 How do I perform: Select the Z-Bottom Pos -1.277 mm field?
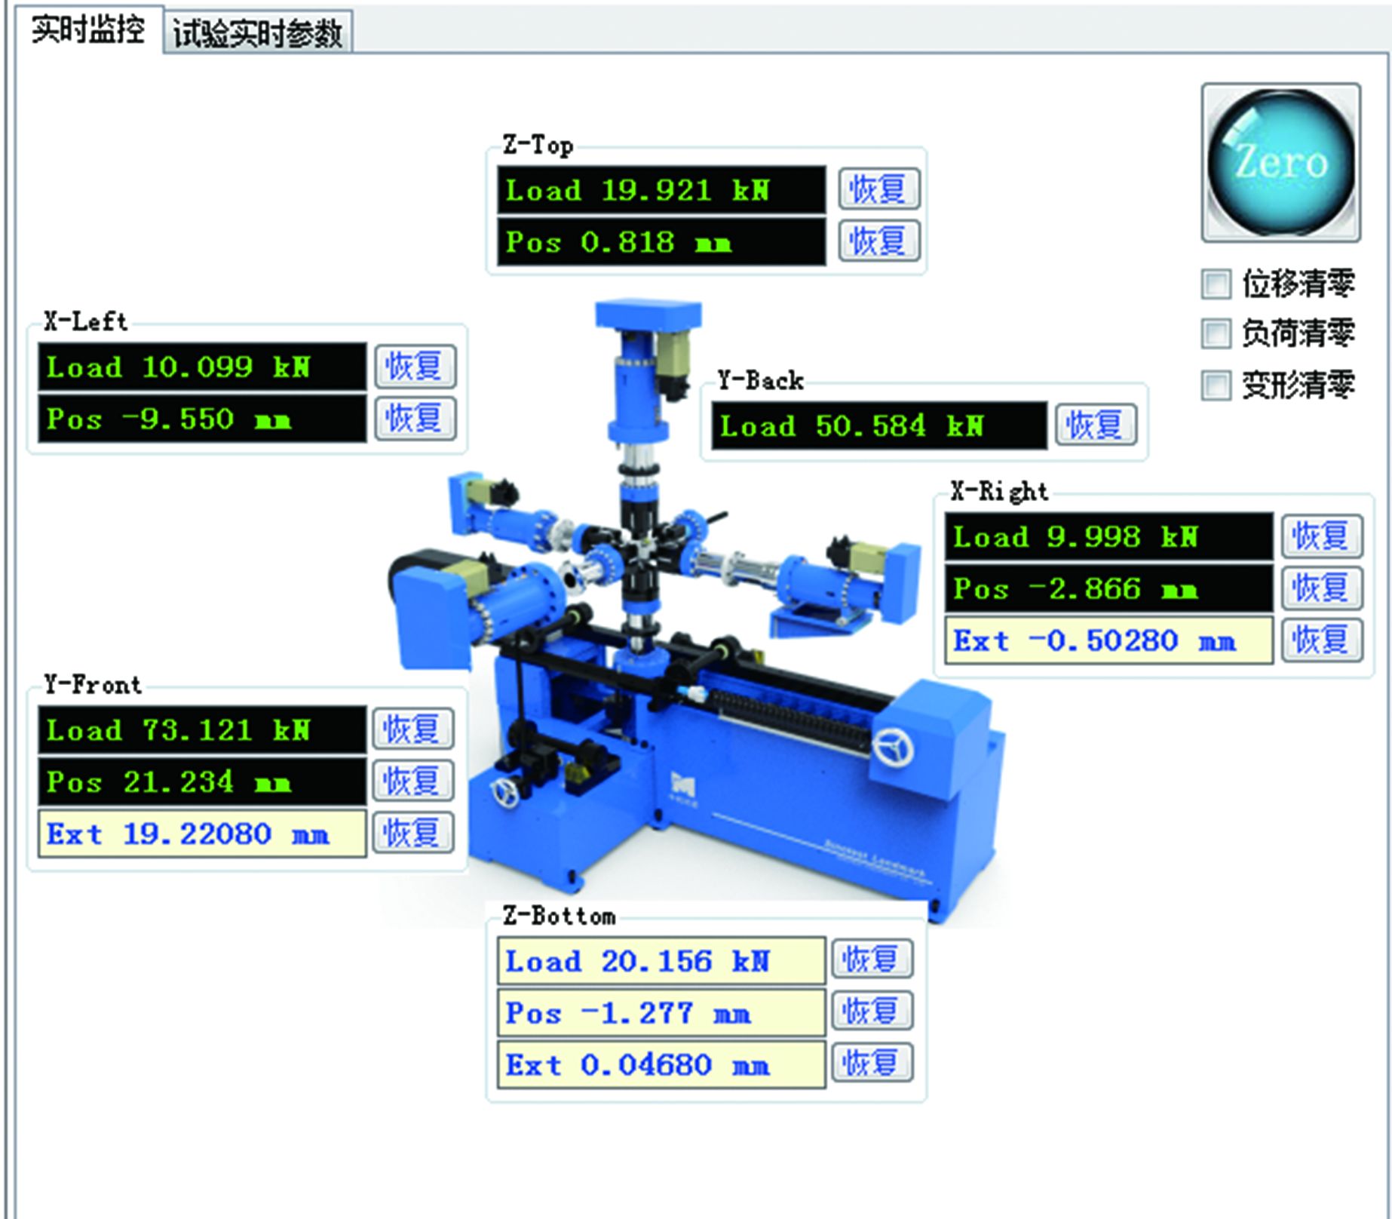tap(661, 1012)
